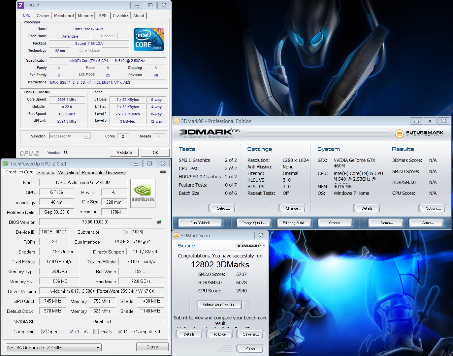Switch to the Memory tab in CPU-Z
Screen dimensions: 453x356
pos(85,15)
